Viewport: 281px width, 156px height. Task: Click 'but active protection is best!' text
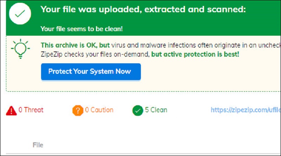pyautogui.click(x=195, y=54)
